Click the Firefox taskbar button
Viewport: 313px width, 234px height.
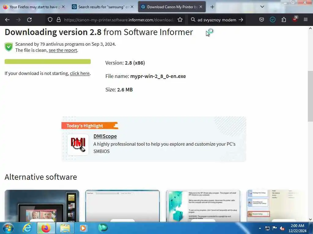[x=46, y=228]
